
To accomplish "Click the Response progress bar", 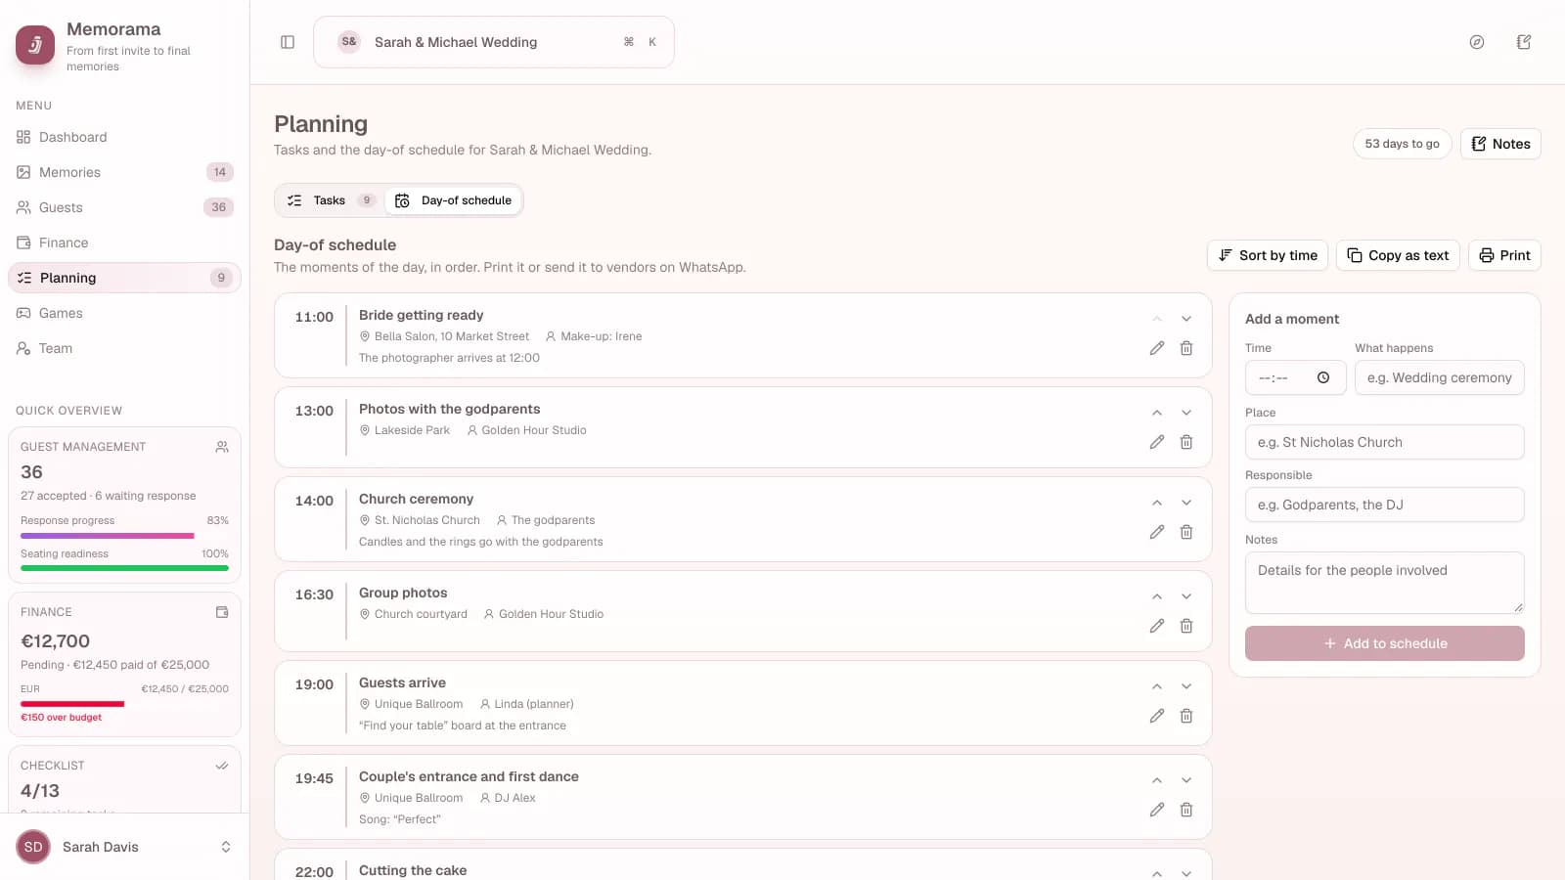I will (124, 536).
